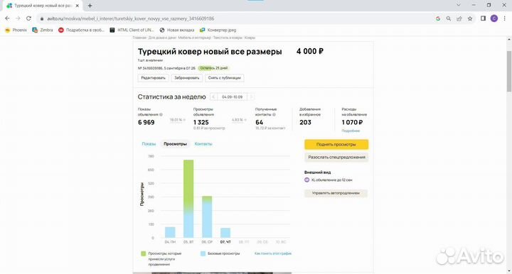512x274 pixels.
Task: Open the Конвертер jpeg bookmark
Action: (x=218, y=30)
